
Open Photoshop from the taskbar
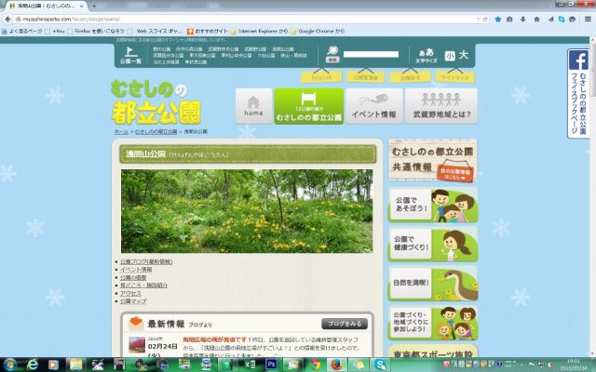point(271,363)
